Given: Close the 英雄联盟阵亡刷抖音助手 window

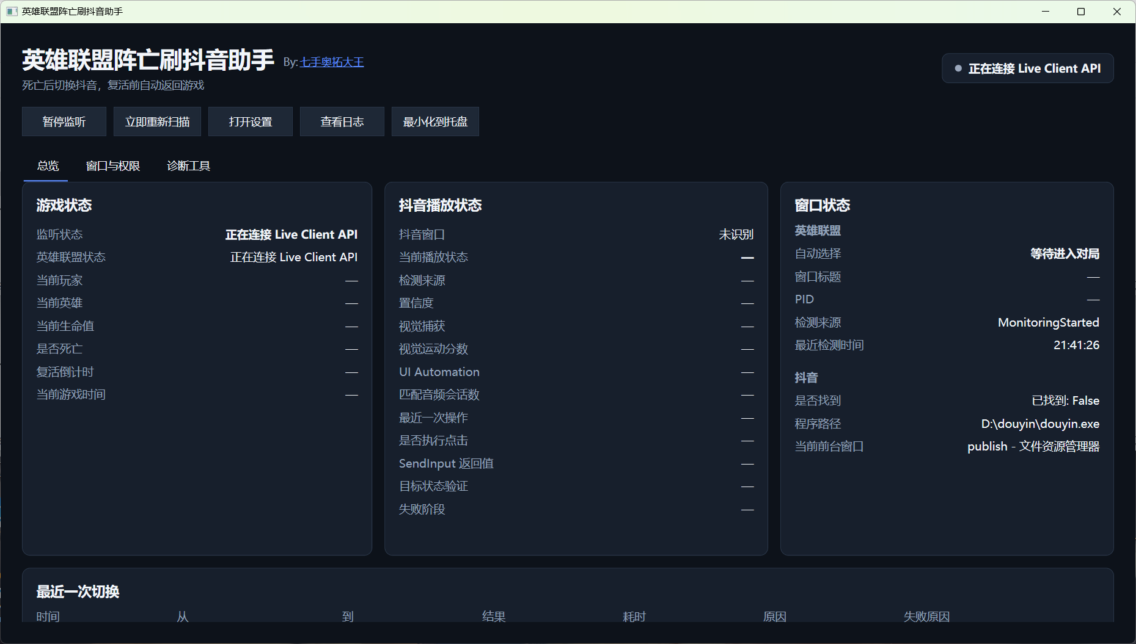Looking at the screenshot, I should click(x=1117, y=12).
